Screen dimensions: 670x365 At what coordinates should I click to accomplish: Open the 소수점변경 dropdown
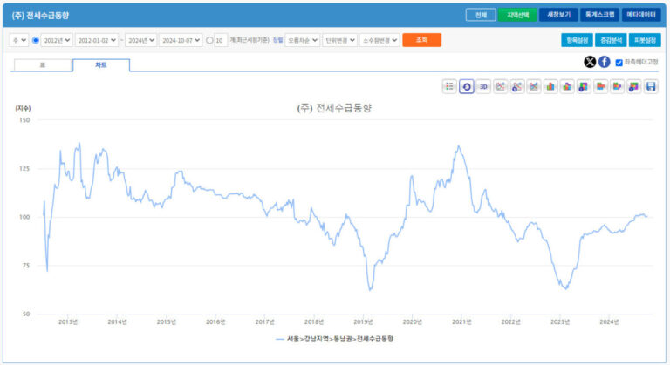[x=379, y=40]
